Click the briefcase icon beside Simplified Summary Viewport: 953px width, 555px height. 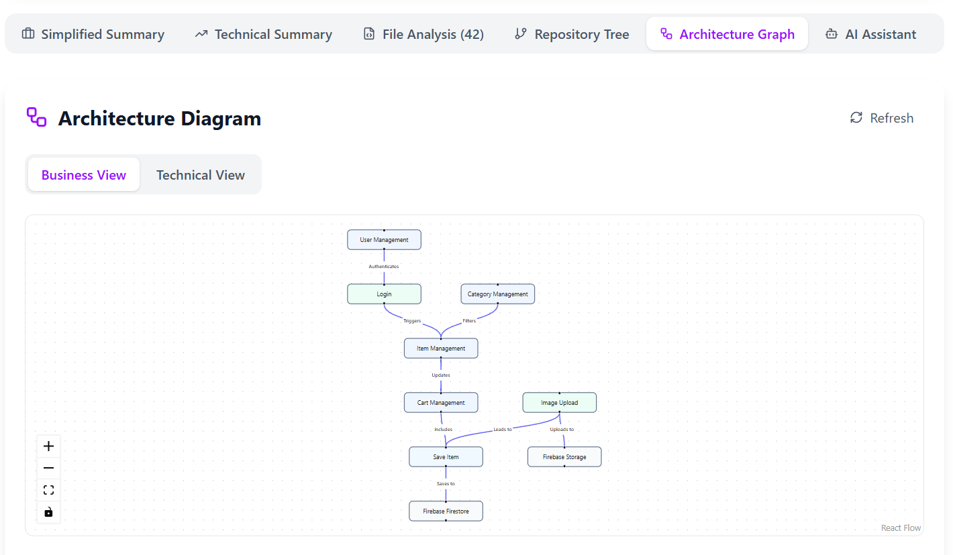click(x=28, y=34)
